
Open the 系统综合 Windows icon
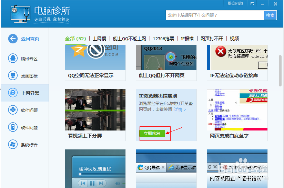[13, 144]
